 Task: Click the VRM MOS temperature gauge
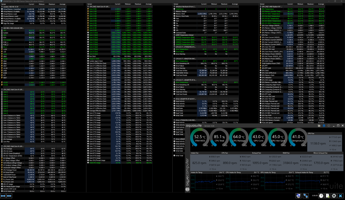(x=200, y=138)
